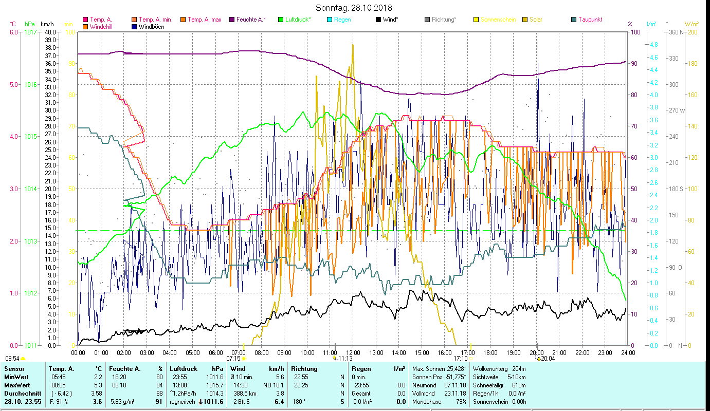Click the gold Solar legend square

click(524, 20)
